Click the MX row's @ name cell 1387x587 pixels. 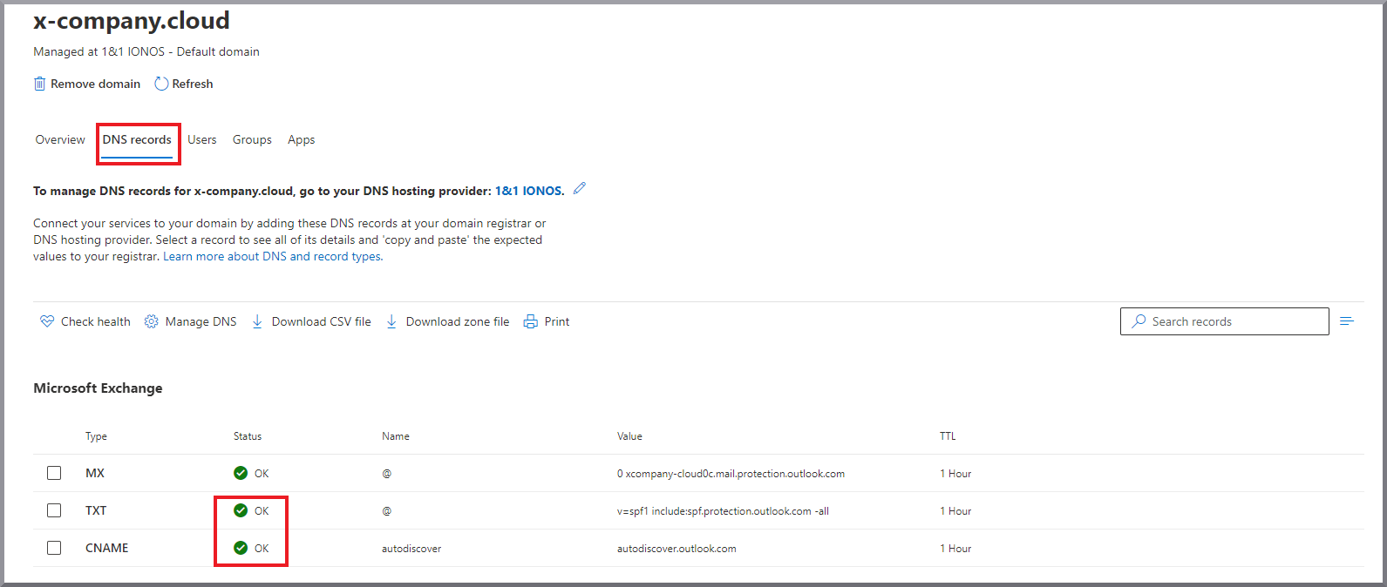coord(386,474)
